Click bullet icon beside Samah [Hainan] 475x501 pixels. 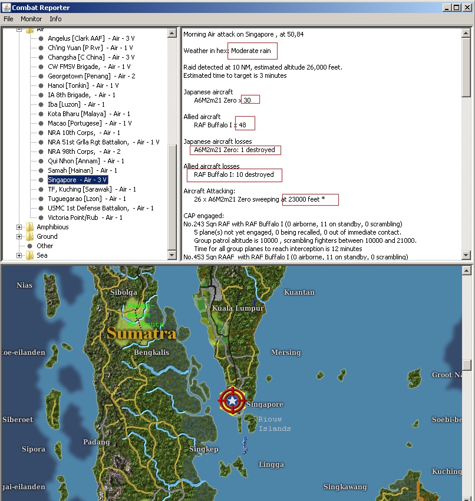[x=41, y=170]
